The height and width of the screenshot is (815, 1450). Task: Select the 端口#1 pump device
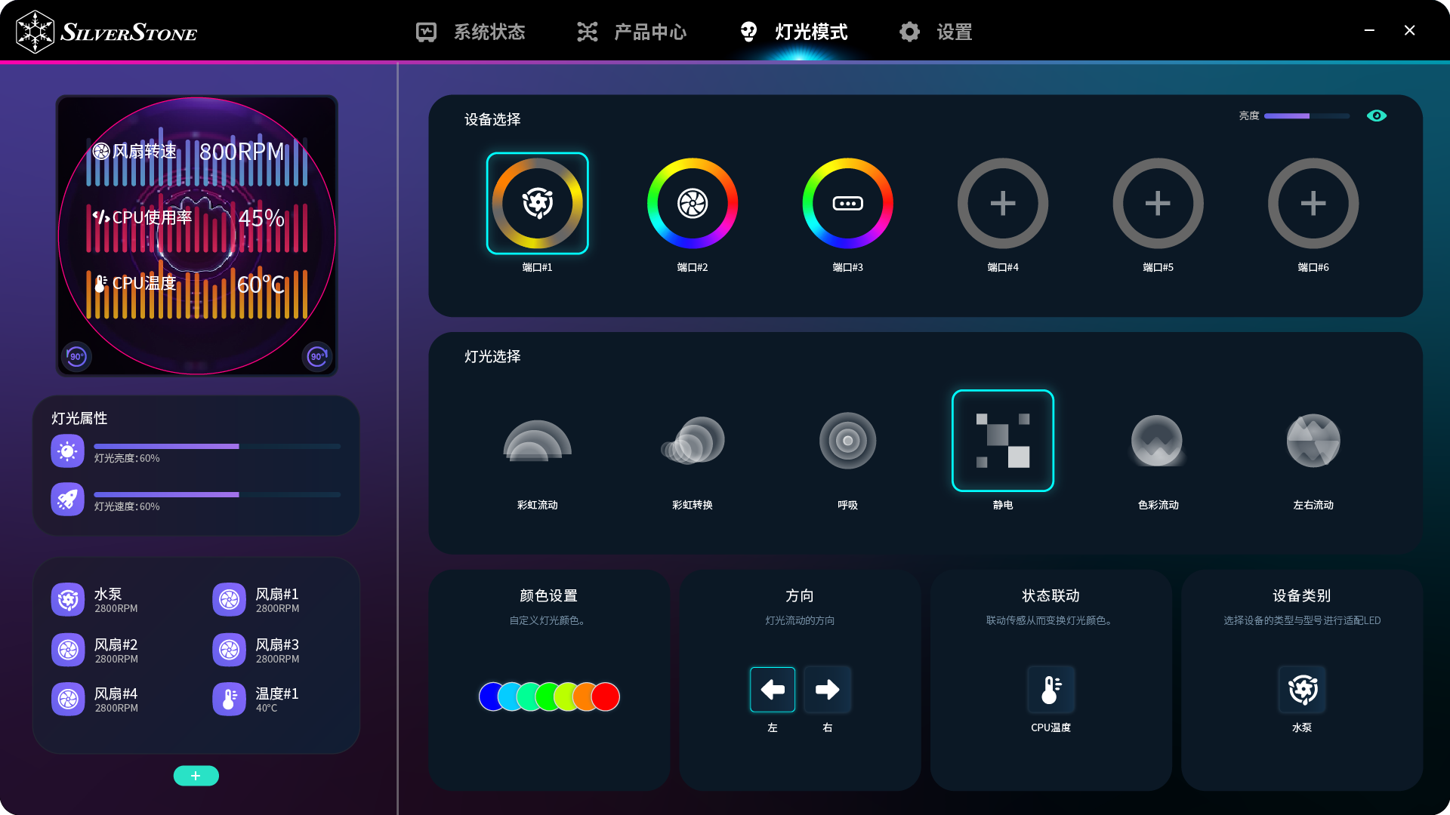click(x=537, y=203)
